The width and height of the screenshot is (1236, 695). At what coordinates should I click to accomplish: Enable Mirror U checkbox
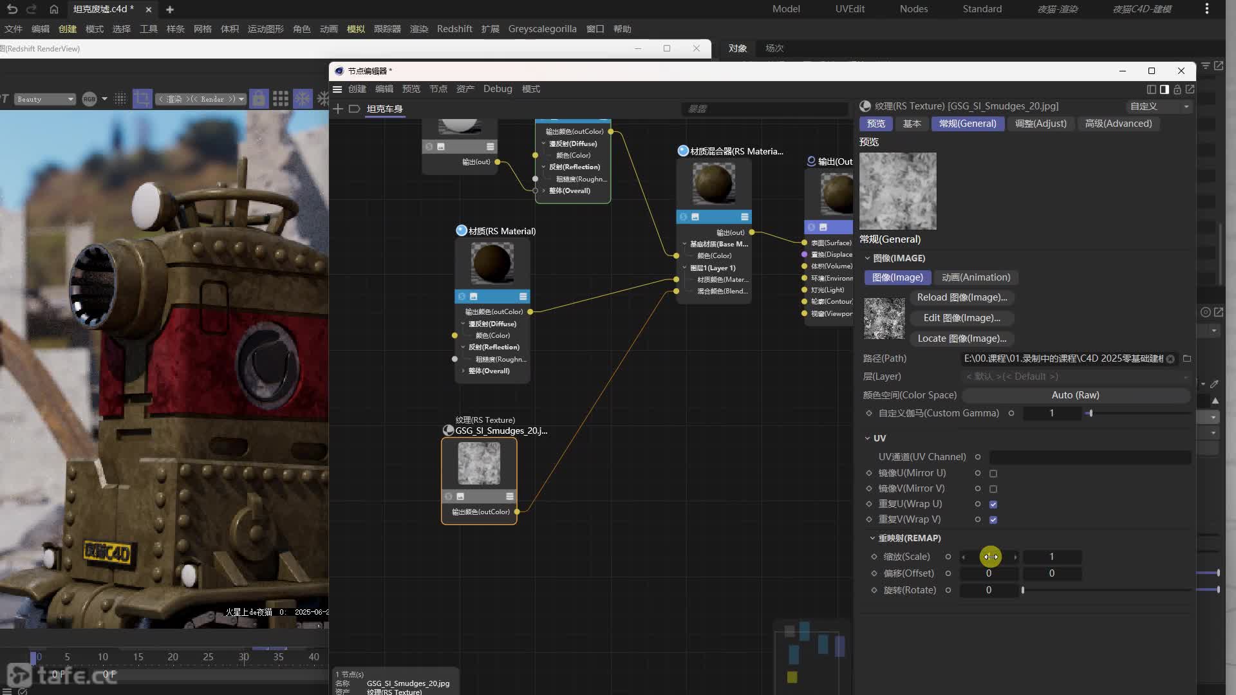(993, 474)
